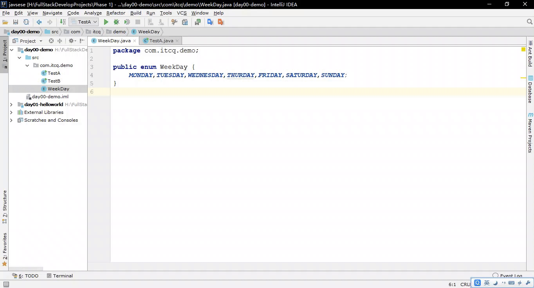Click the Save All floppy disk icon
Viewport: 534px width, 288px height.
[x=16, y=22]
